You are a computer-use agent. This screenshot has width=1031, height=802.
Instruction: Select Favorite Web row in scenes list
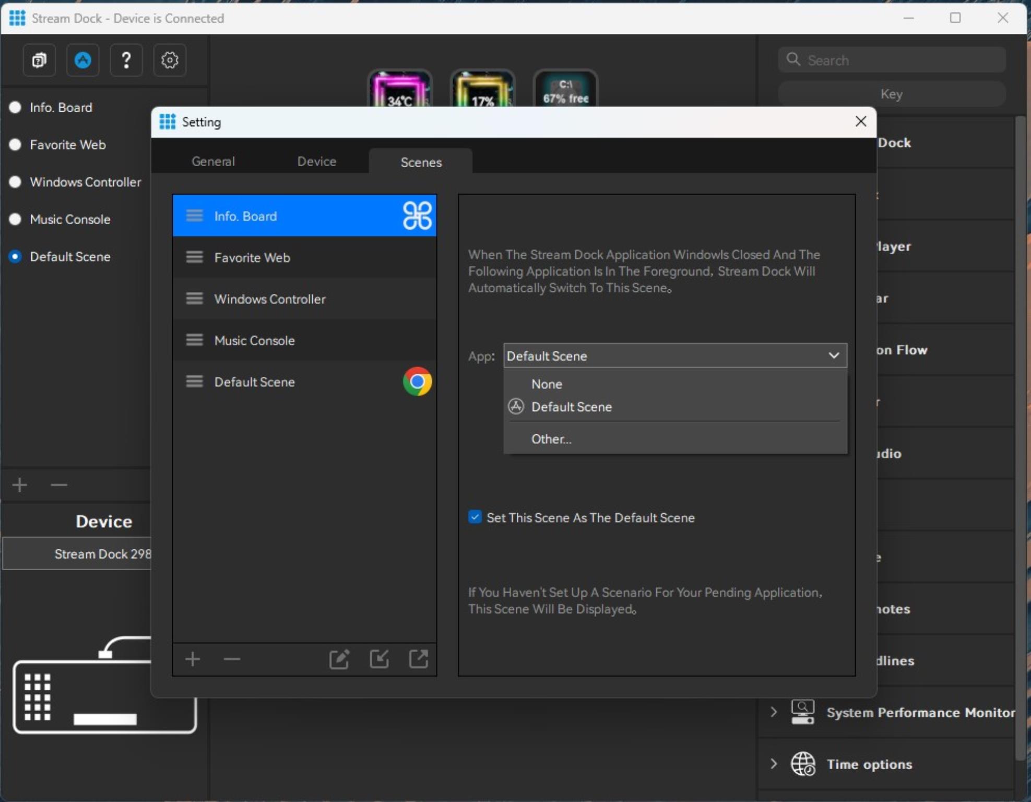tap(304, 257)
